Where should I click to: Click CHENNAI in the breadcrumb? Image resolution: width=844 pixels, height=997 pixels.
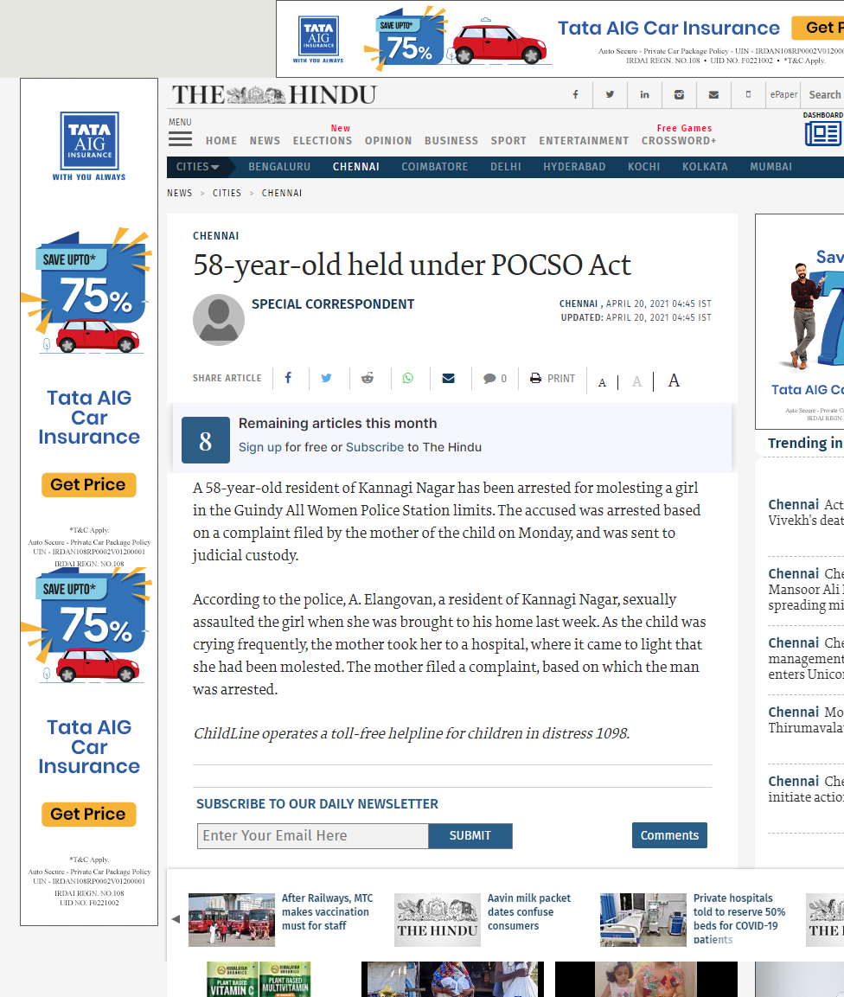pos(282,193)
